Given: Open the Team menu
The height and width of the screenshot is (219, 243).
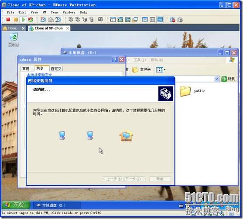Looking at the screenshot, I should (55, 12).
